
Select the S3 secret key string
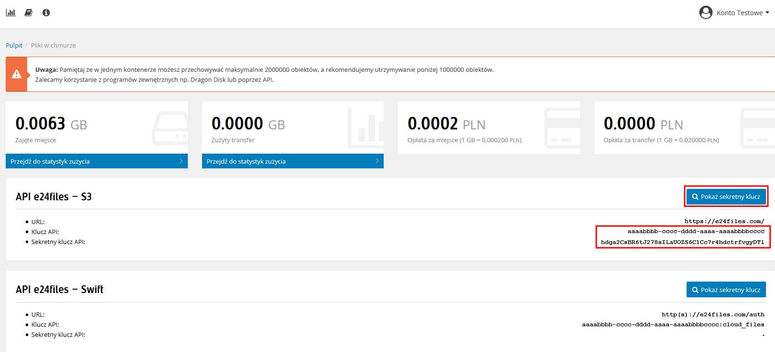(682, 242)
